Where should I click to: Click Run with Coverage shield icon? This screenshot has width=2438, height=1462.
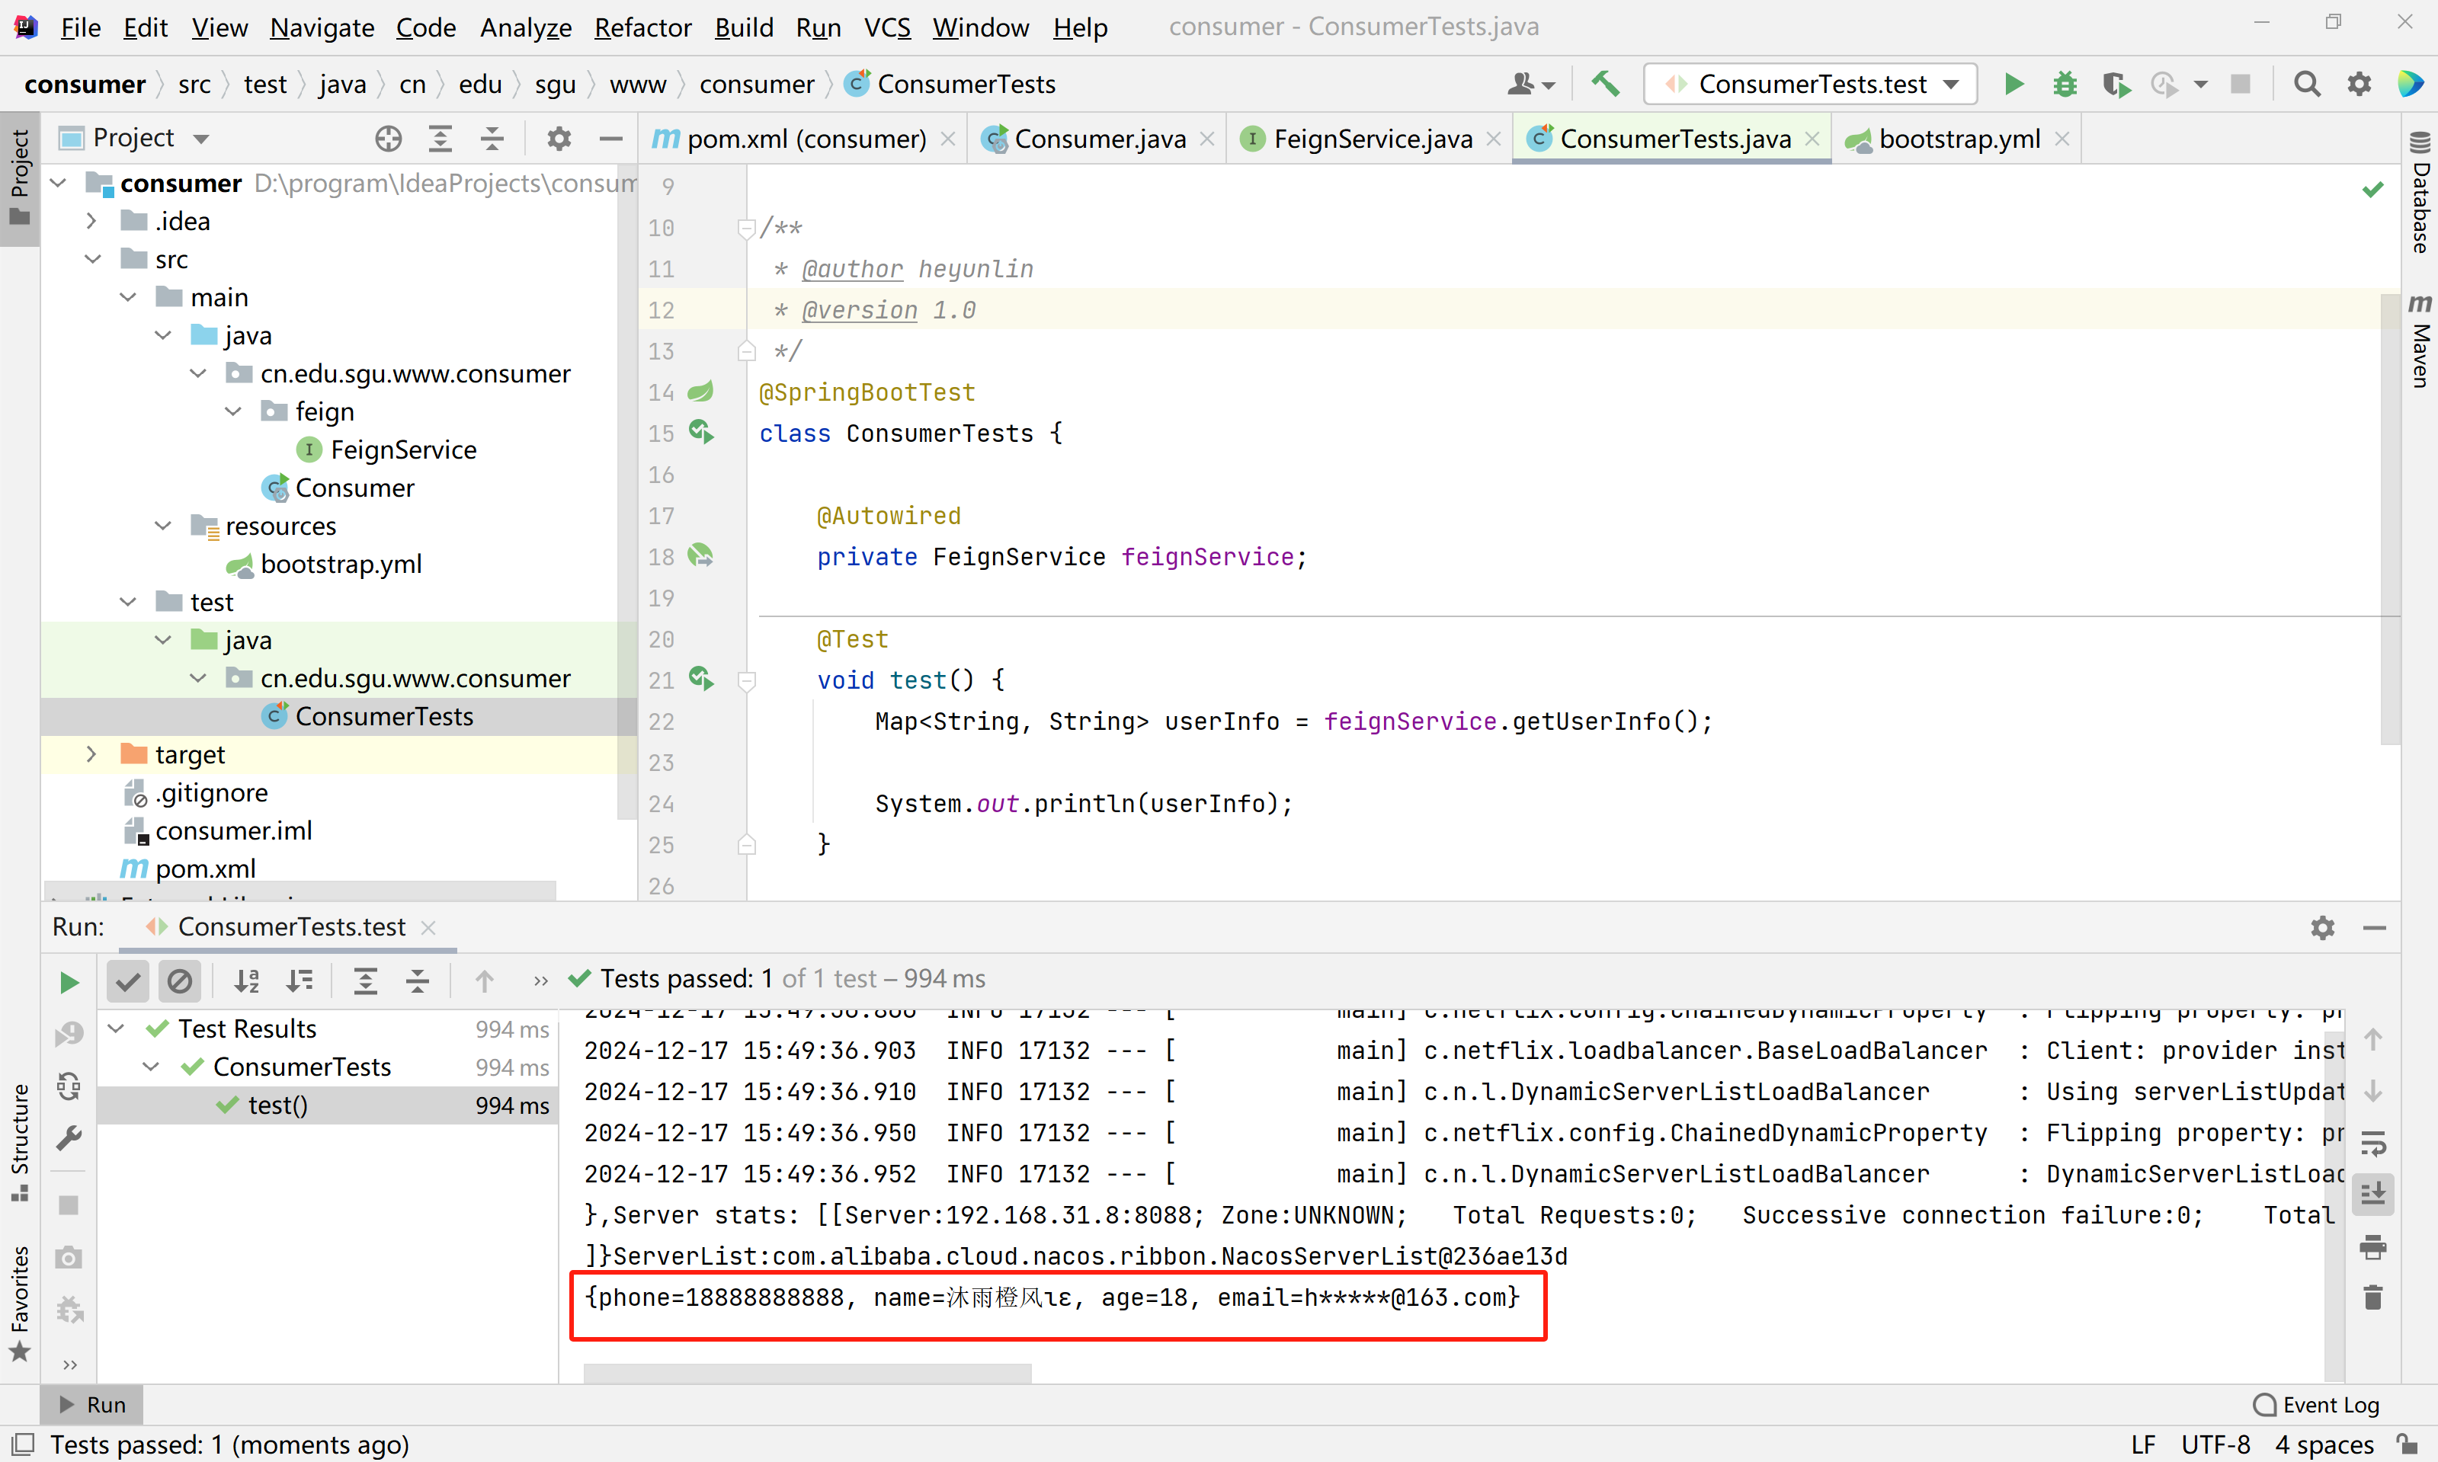(2115, 84)
